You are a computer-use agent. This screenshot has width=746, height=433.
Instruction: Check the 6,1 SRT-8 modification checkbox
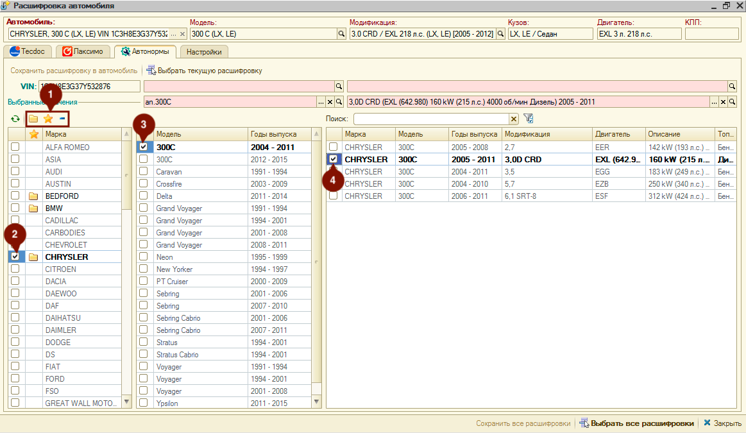pyautogui.click(x=333, y=196)
